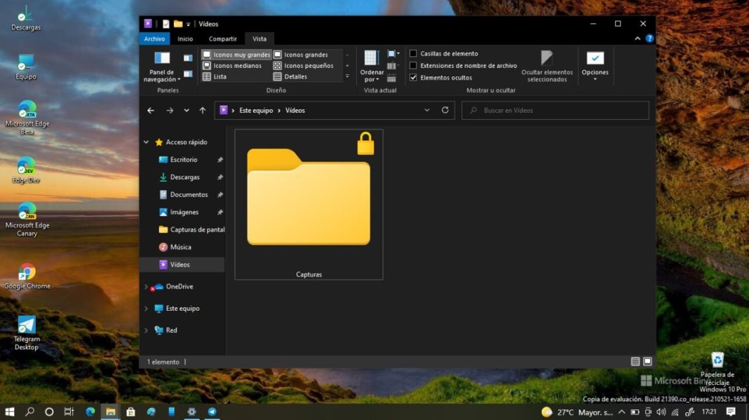Viewport: 749px width, 420px height.
Task: Click the back navigation arrow
Action: tap(151, 111)
